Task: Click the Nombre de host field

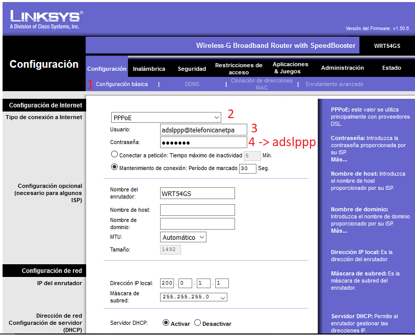Action: pos(197,210)
